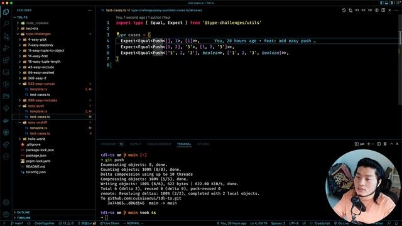Click Explorer more actions ellipsis
Image resolution: width=402 pixels, height=226 pixels.
89,11
